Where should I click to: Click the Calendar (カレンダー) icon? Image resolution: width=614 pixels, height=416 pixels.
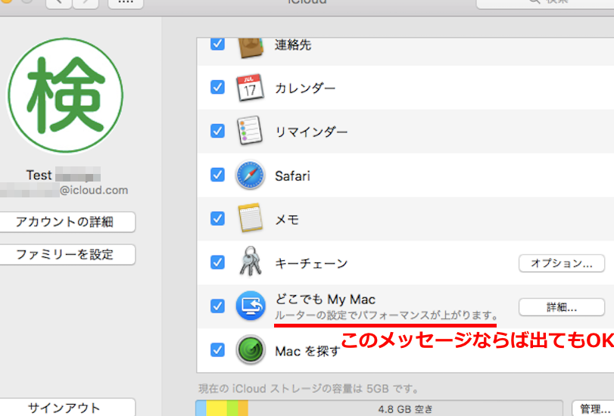click(x=250, y=87)
